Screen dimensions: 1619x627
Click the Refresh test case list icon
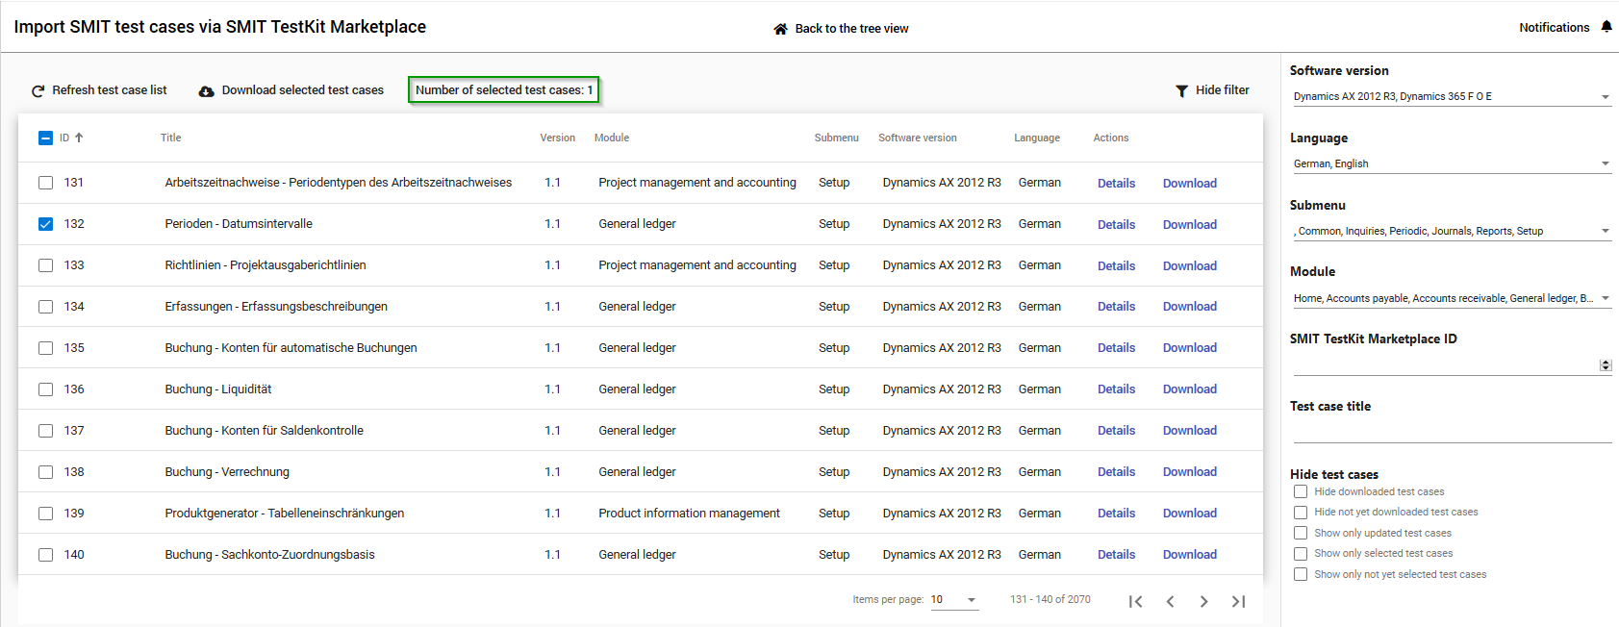pyautogui.click(x=38, y=91)
